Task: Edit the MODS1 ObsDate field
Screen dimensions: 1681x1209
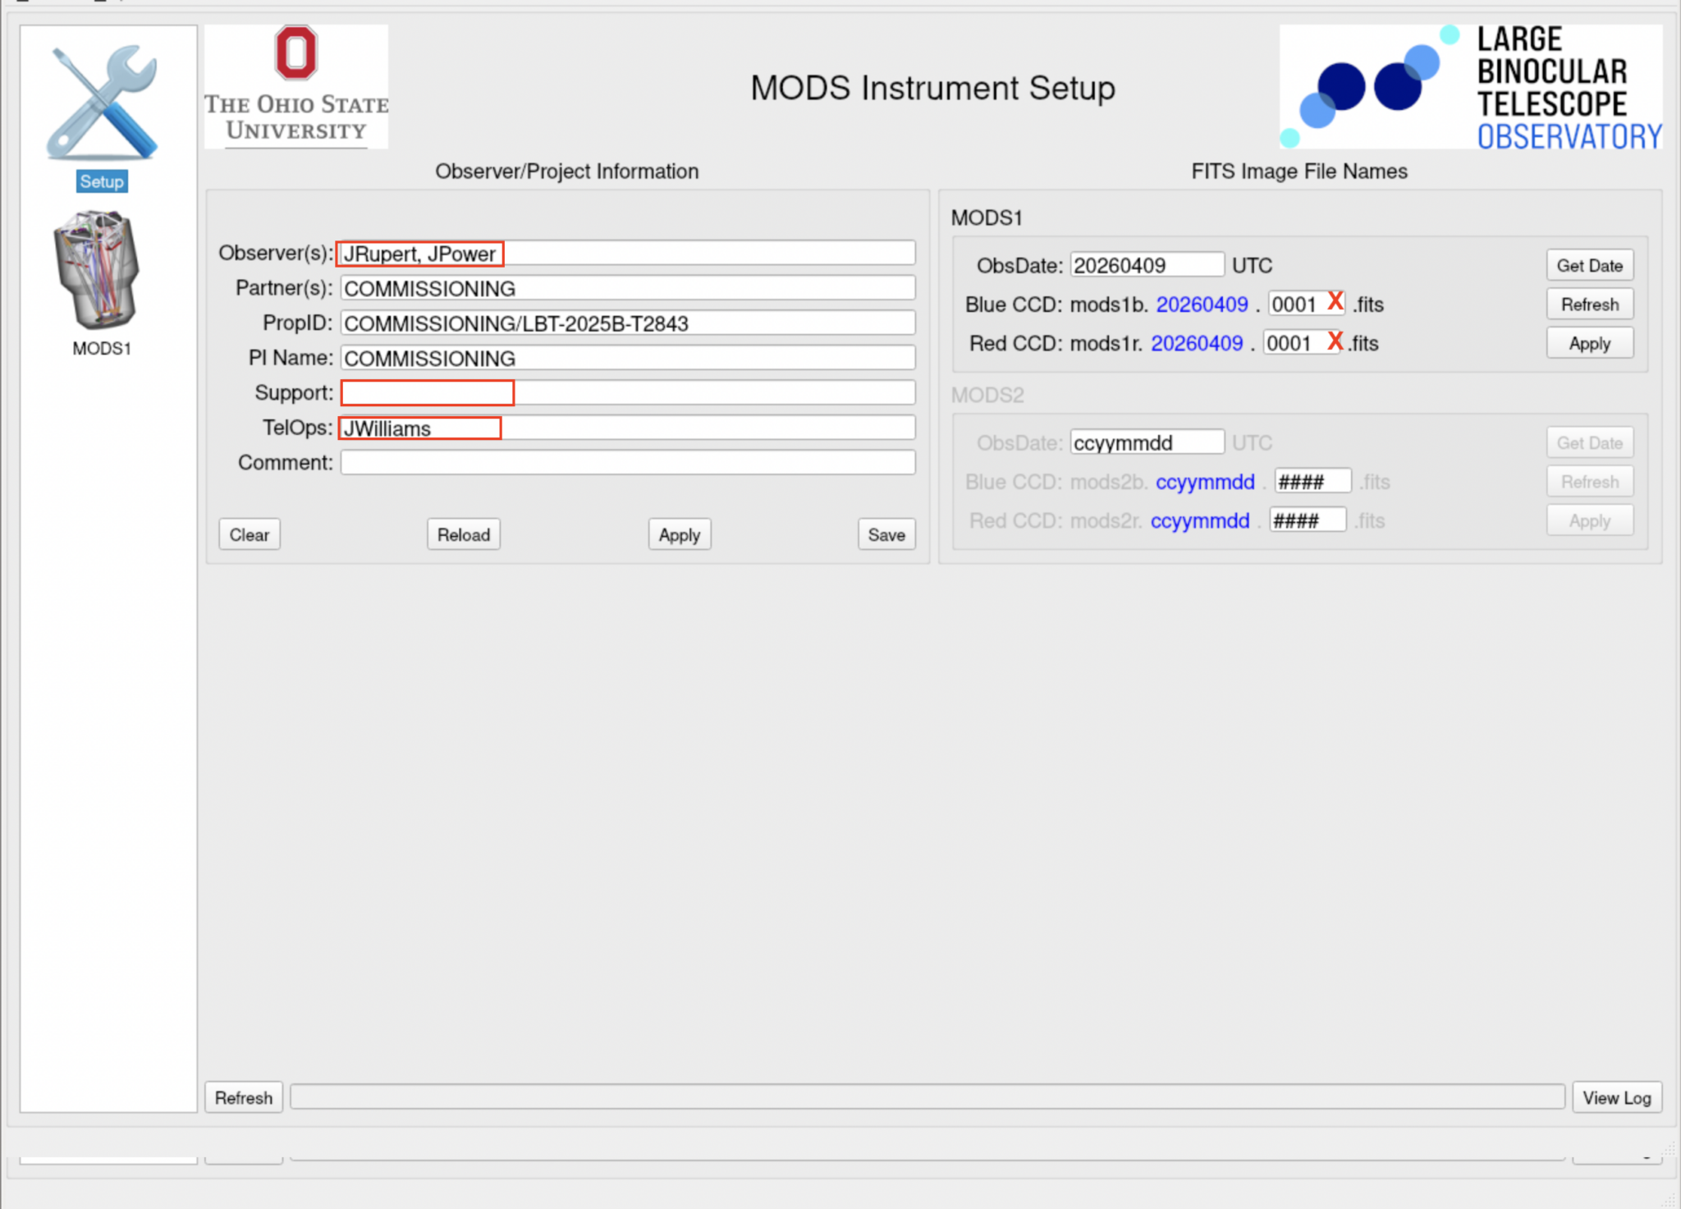Action: [x=1146, y=265]
